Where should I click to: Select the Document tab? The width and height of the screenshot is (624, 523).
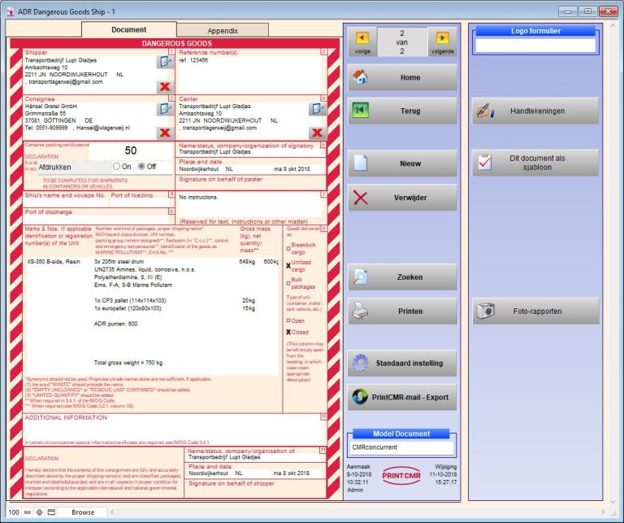pyautogui.click(x=128, y=30)
